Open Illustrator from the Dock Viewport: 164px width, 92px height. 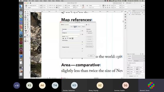21,39
